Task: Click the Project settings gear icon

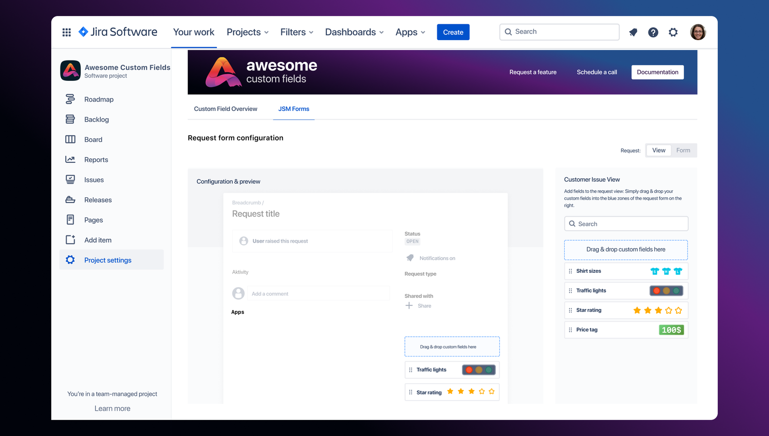Action: (x=70, y=260)
